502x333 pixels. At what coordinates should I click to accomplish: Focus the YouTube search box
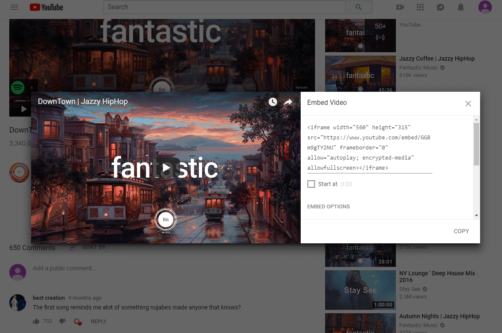[x=224, y=7]
